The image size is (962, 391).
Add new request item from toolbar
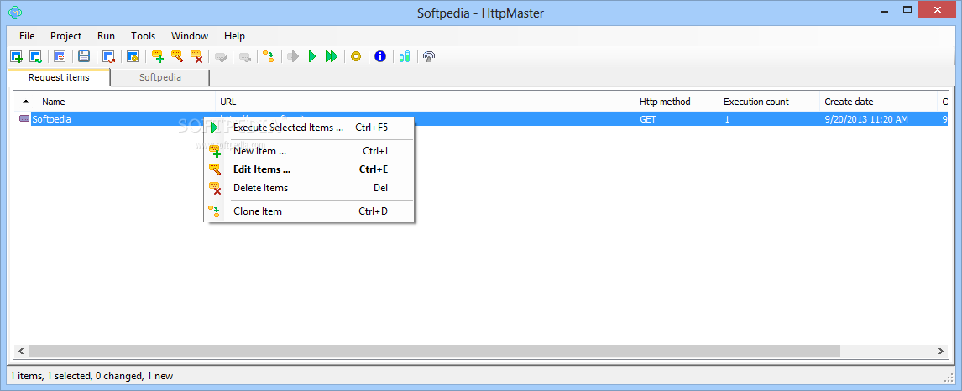pos(158,56)
